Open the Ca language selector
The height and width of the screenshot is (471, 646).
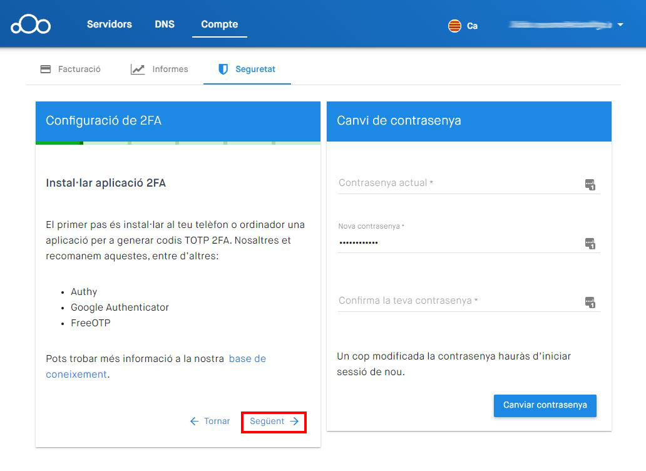point(472,26)
